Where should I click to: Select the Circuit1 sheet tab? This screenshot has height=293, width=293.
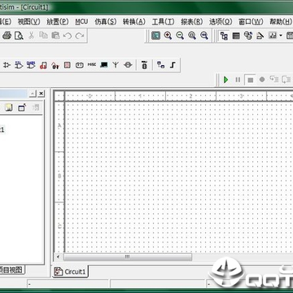coord(71,271)
